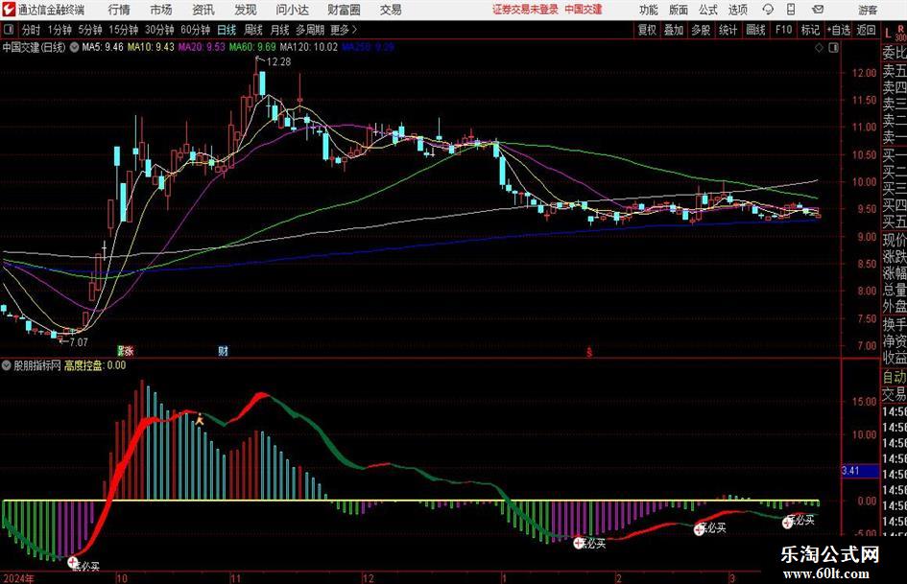The width and height of the screenshot is (907, 584).
Task: Click the MA60: 9.69 indicator label
Action: pos(252,47)
